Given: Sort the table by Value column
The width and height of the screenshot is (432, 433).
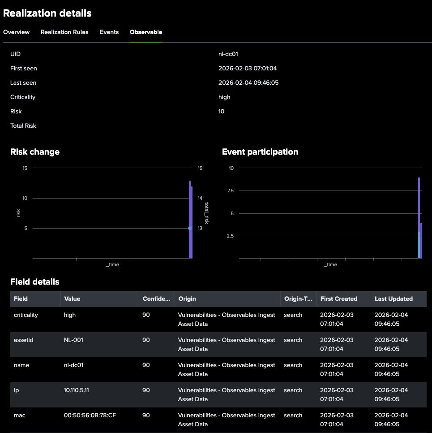Looking at the screenshot, I should pos(71,299).
